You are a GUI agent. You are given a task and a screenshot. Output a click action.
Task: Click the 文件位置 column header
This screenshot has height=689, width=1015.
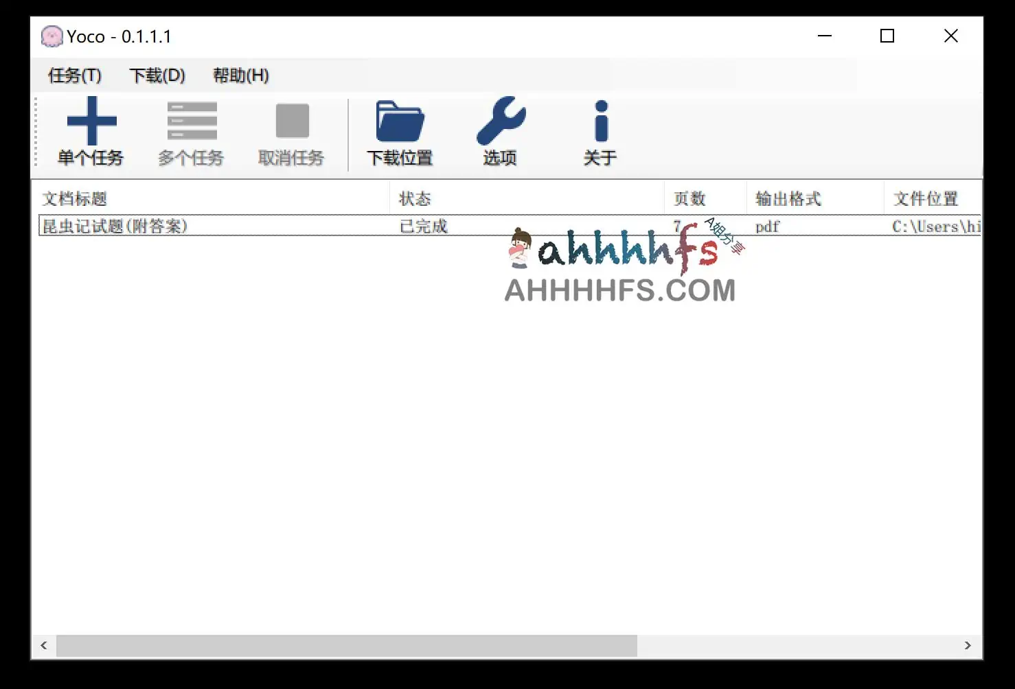point(926,198)
